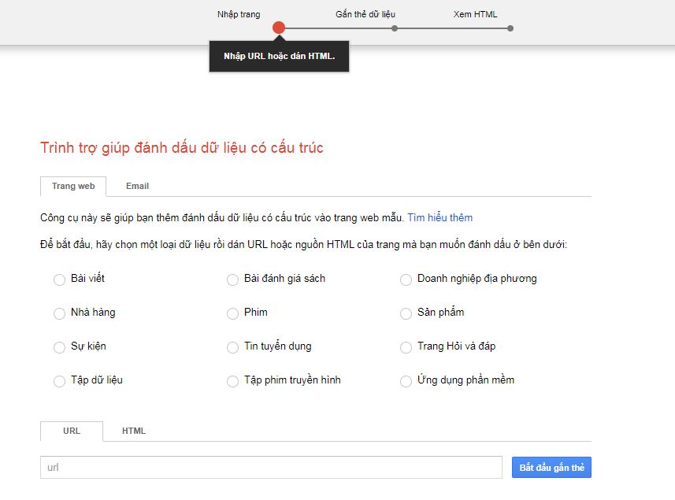Switch to the "Trang web" tab
The image size is (675, 500).
point(73,187)
